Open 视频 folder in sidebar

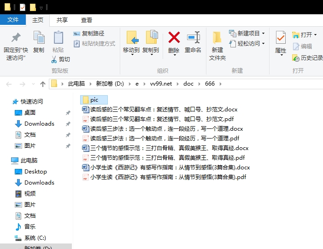25,194
